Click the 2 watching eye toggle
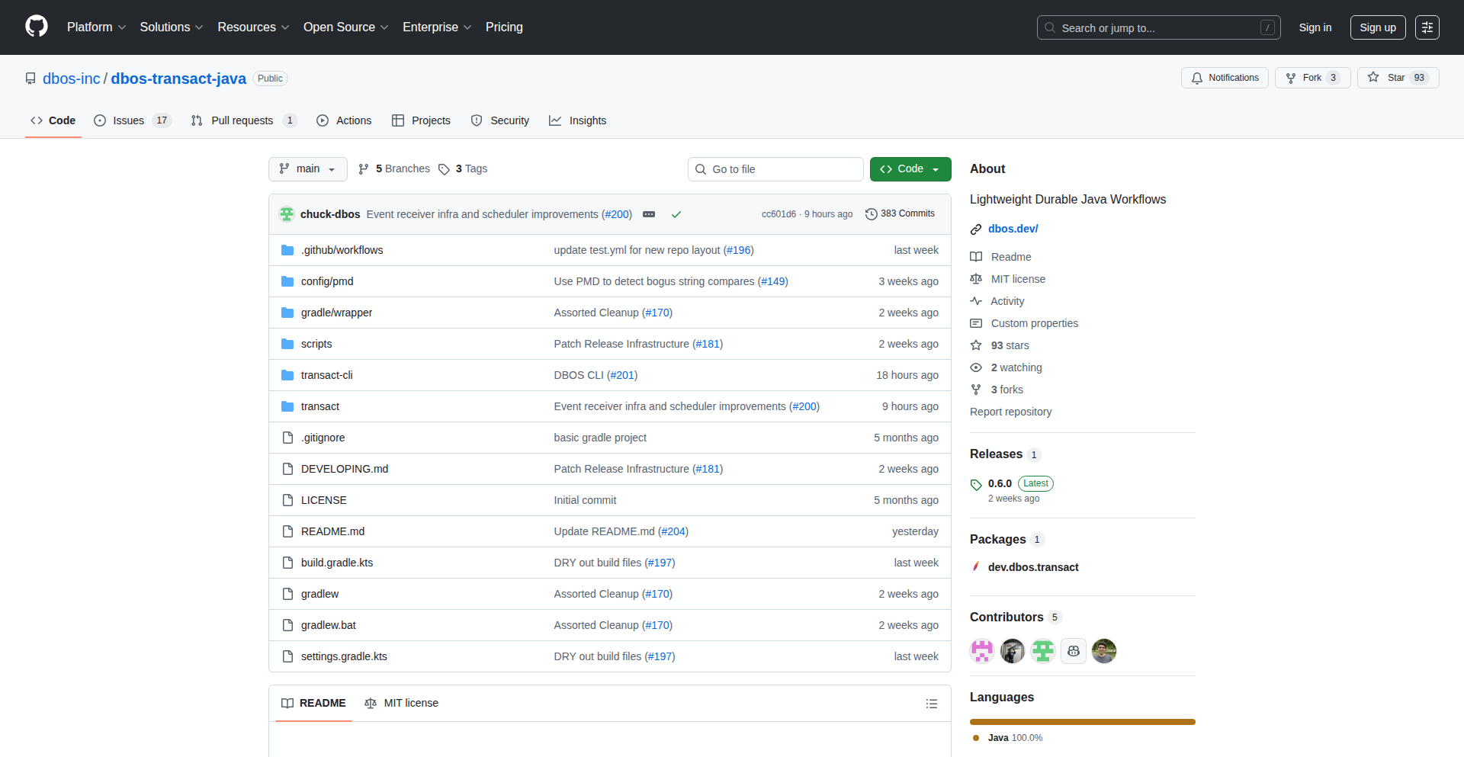 tap(976, 367)
